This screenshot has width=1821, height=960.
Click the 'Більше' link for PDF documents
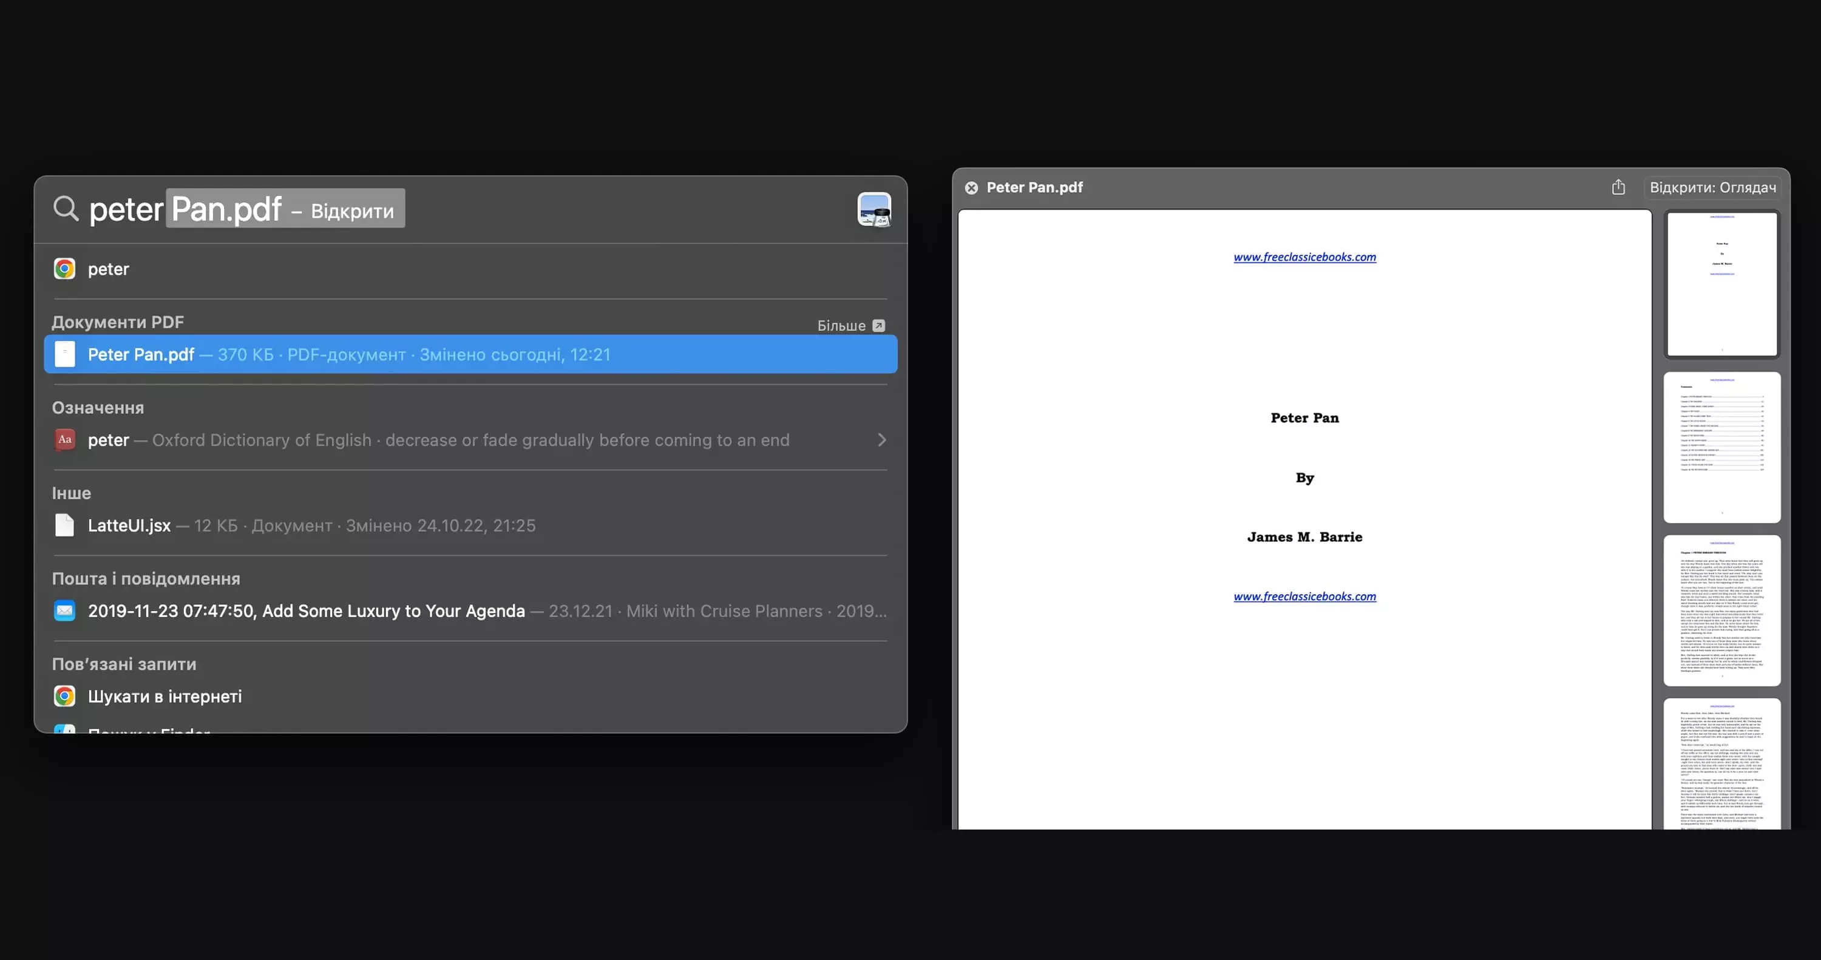point(841,326)
